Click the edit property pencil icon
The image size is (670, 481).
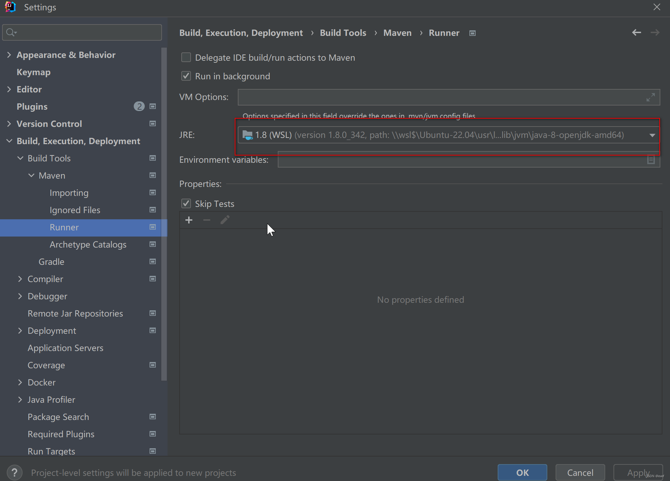tap(225, 220)
